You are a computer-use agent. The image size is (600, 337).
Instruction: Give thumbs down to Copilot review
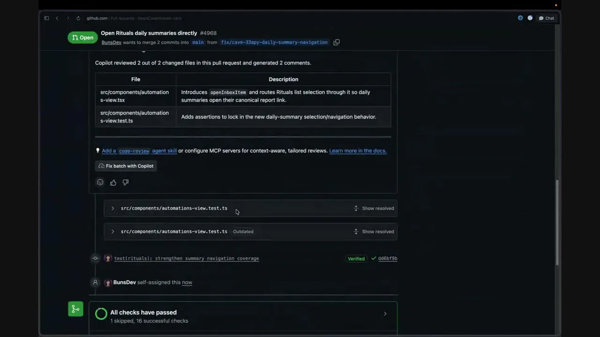pos(126,183)
